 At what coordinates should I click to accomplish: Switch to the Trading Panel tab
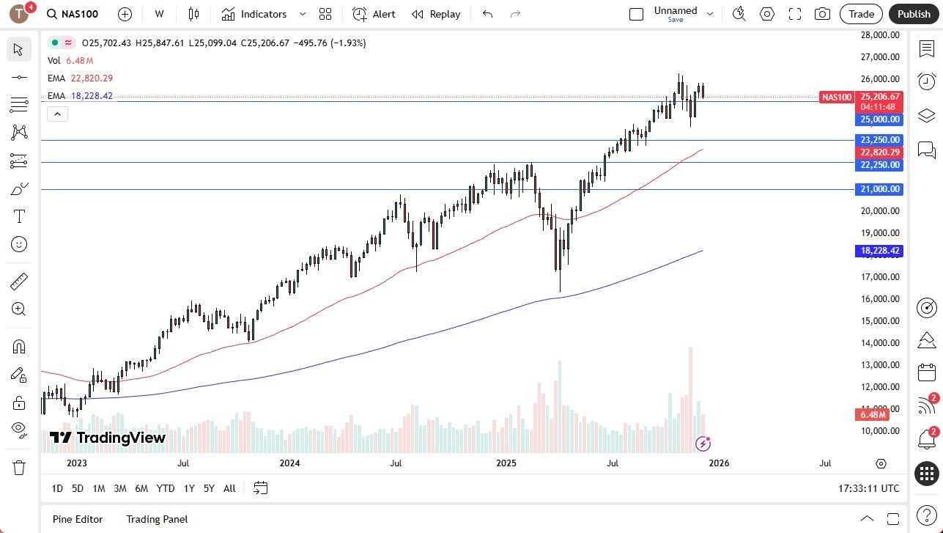click(x=157, y=519)
